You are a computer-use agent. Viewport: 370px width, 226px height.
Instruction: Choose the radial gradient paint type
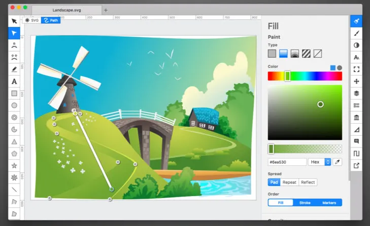pyautogui.click(x=295, y=54)
